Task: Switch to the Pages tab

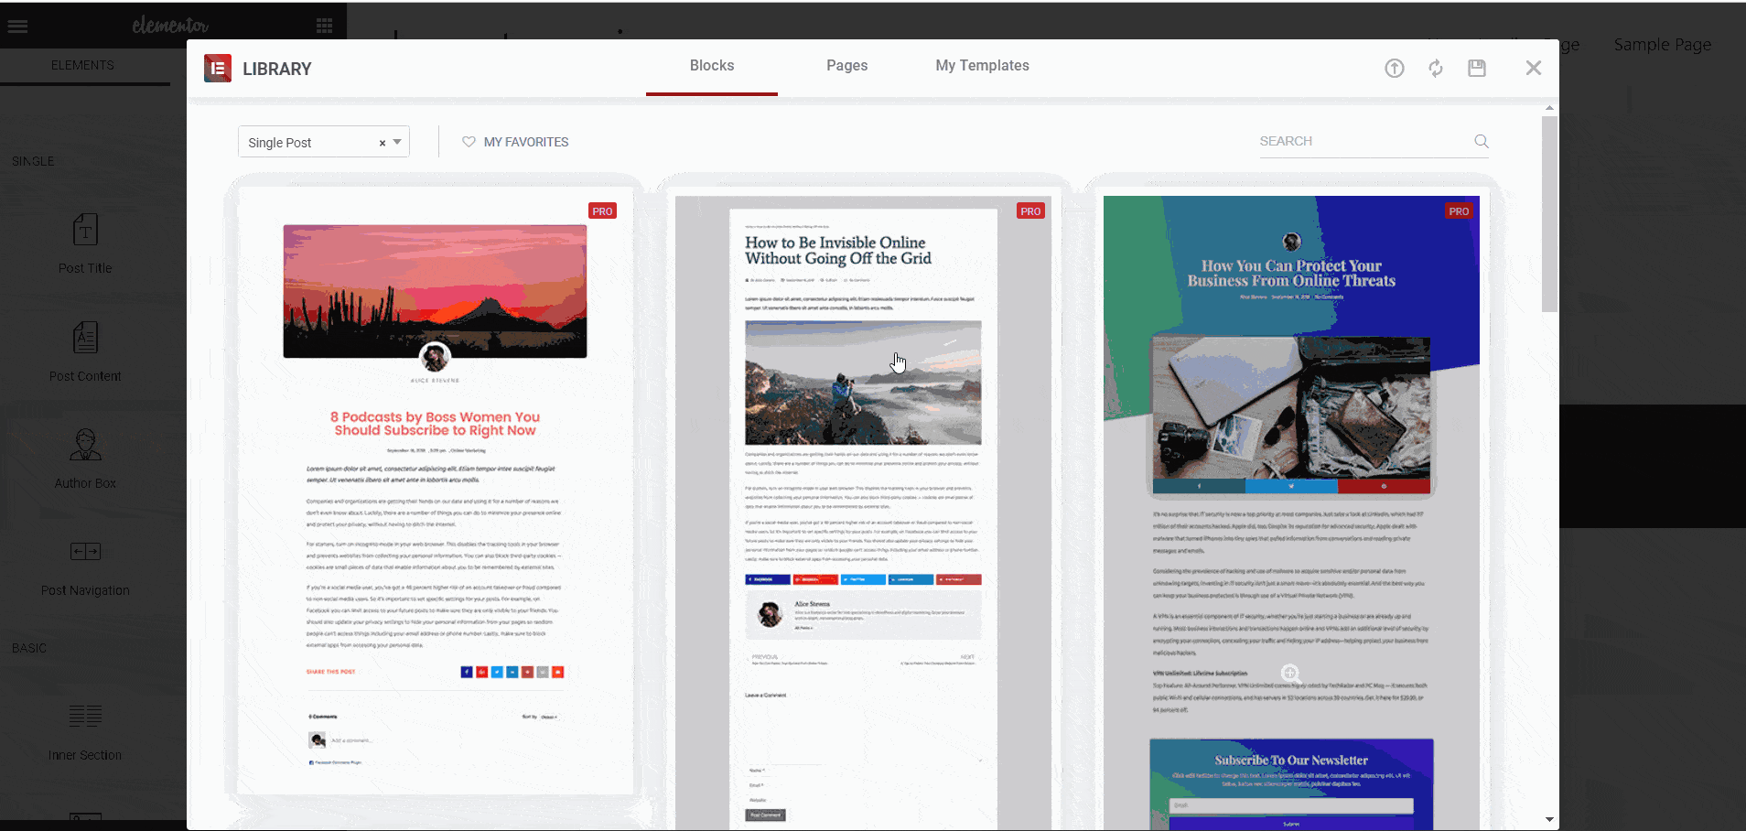Action: (846, 65)
